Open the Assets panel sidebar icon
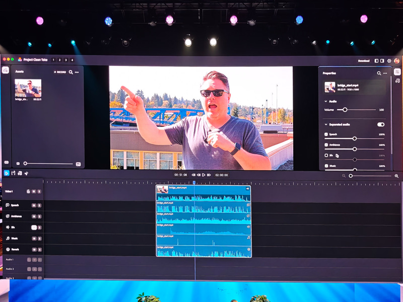 coord(6,70)
